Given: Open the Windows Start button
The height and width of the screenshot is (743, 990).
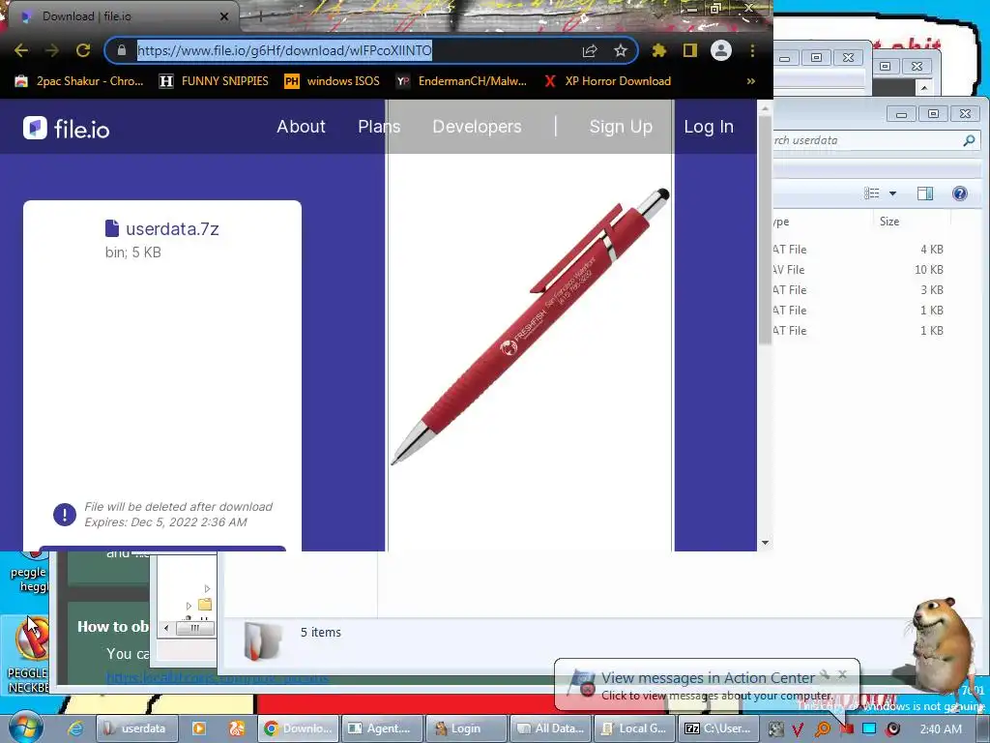Looking at the screenshot, I should 25,728.
